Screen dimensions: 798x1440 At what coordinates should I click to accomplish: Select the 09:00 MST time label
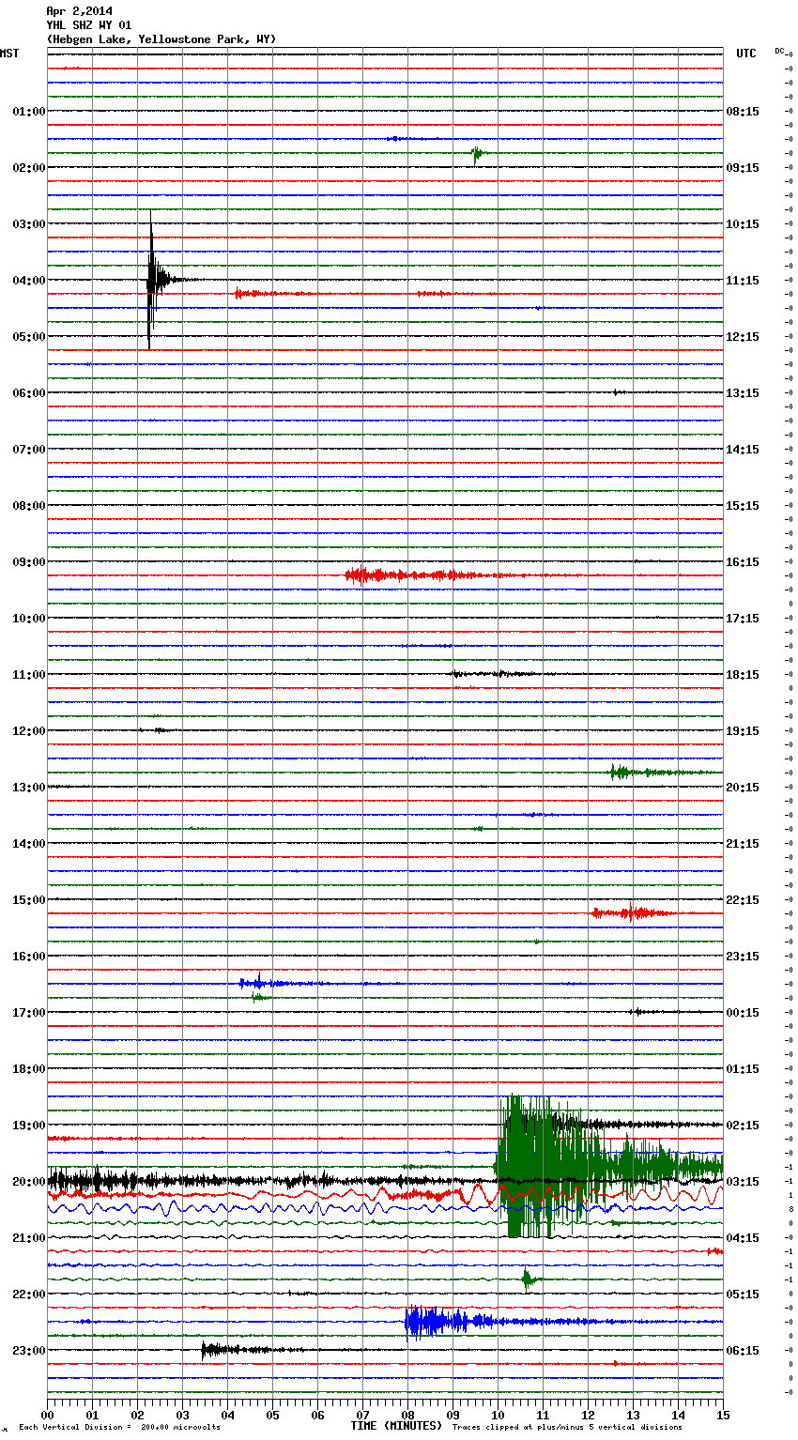28,562
